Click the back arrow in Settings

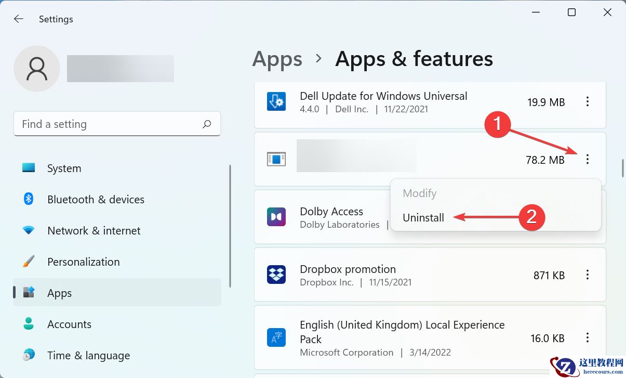point(19,19)
